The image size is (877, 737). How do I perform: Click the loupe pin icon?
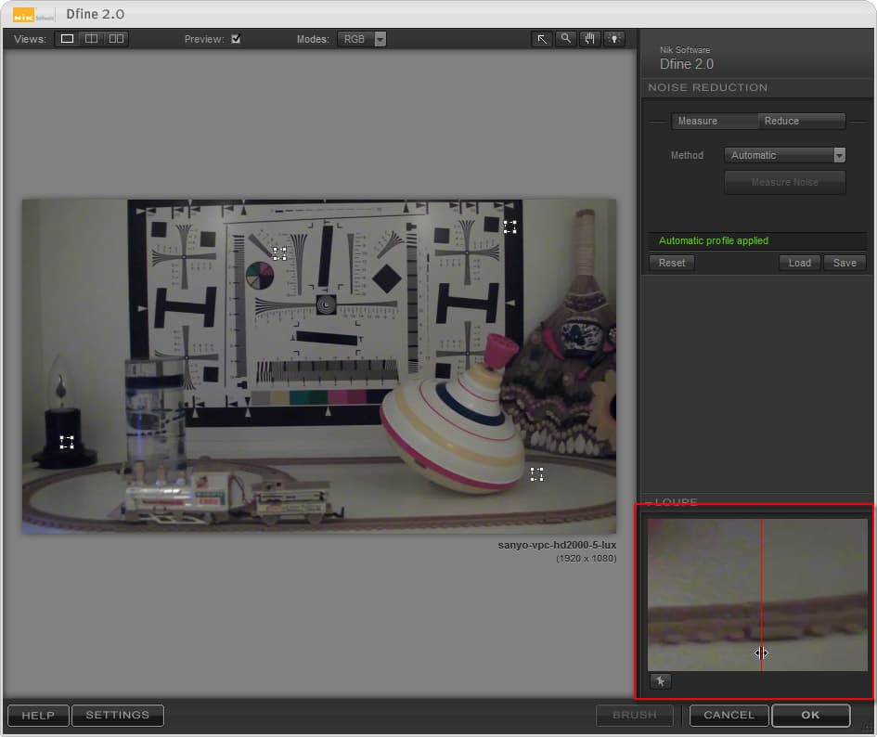[x=661, y=681]
